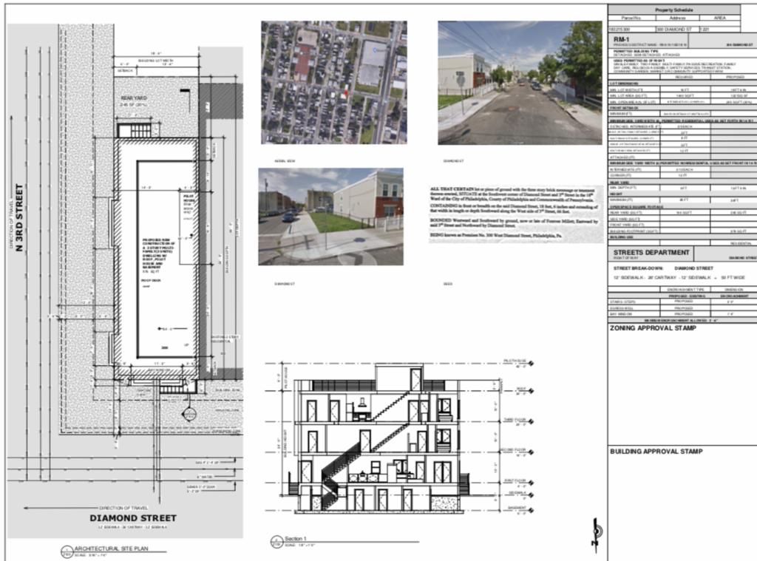
Task: Click the deed description text block
Action: [510, 214]
